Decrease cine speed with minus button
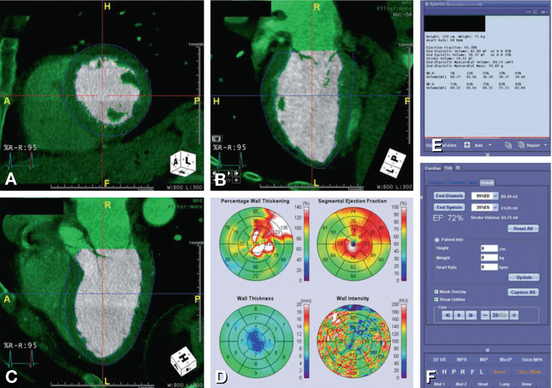 pos(484,315)
